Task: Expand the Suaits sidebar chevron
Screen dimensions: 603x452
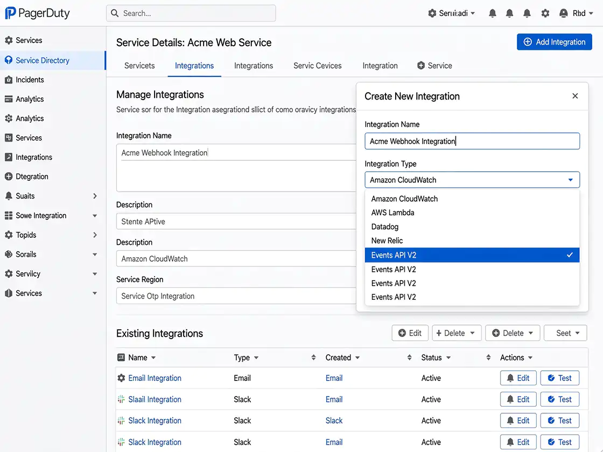Action: point(95,196)
